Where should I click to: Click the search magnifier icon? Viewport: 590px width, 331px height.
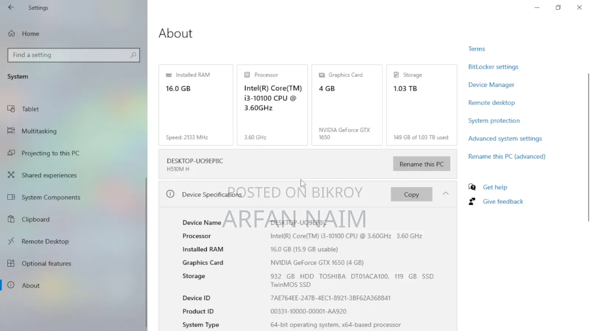(133, 55)
